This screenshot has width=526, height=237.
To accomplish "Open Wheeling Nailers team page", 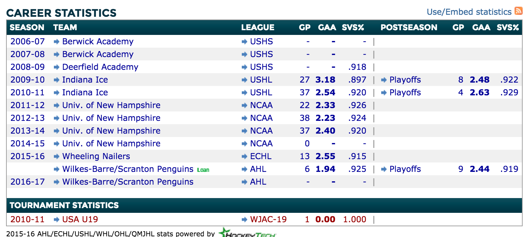I will pos(96,156).
